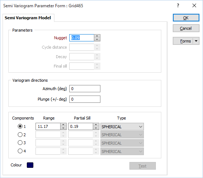Decrease Nugget value with down spinner arrow
This screenshot has width=203, height=178.
(97, 40)
